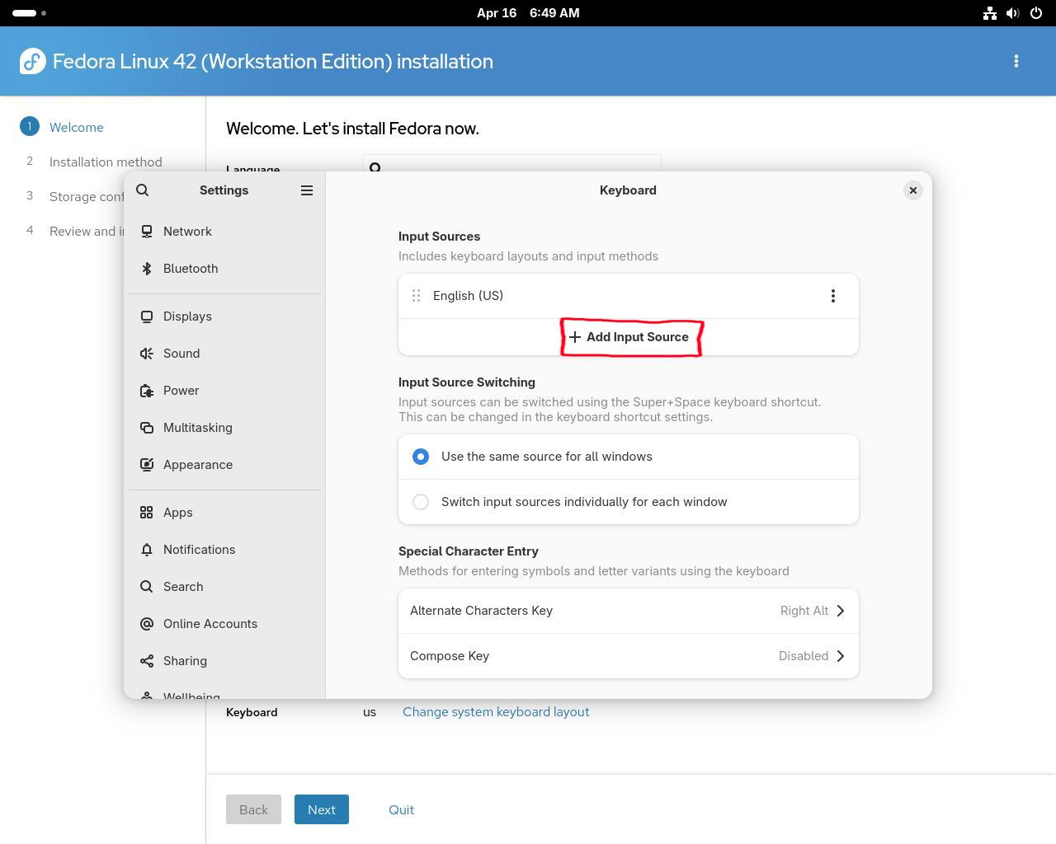The image size is (1056, 844).
Task: Open the installer kebab menu in header
Action: click(1016, 61)
